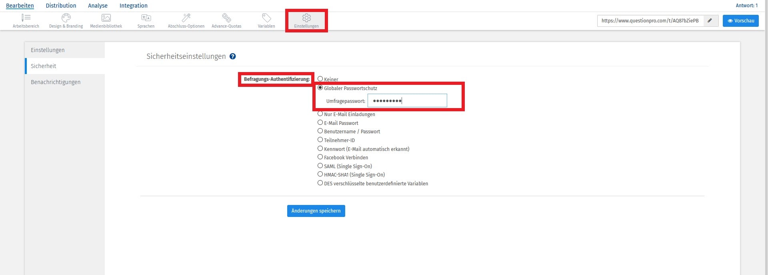Select Teilnehmer-ID radio option

coord(320,140)
